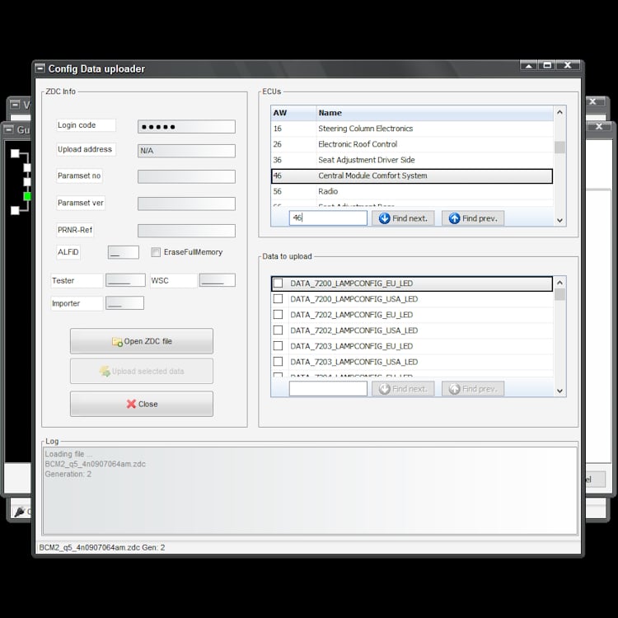
Task: Click the Name column header
Action: pyautogui.click(x=435, y=113)
